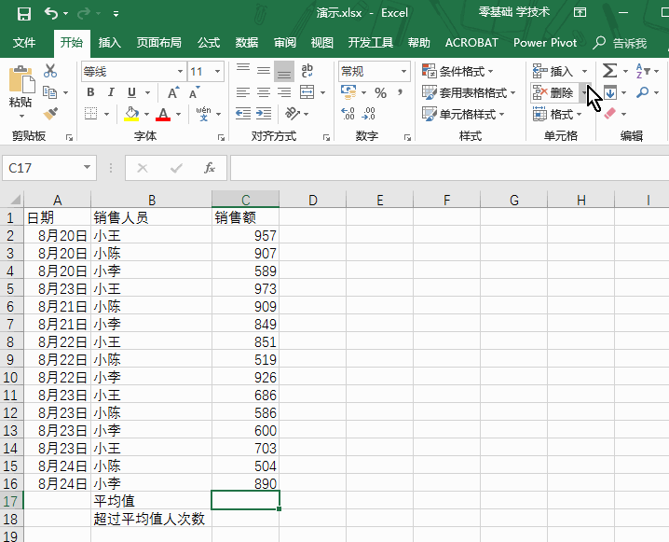
Task: Click the Cut scissors icon
Action: pos(50,71)
